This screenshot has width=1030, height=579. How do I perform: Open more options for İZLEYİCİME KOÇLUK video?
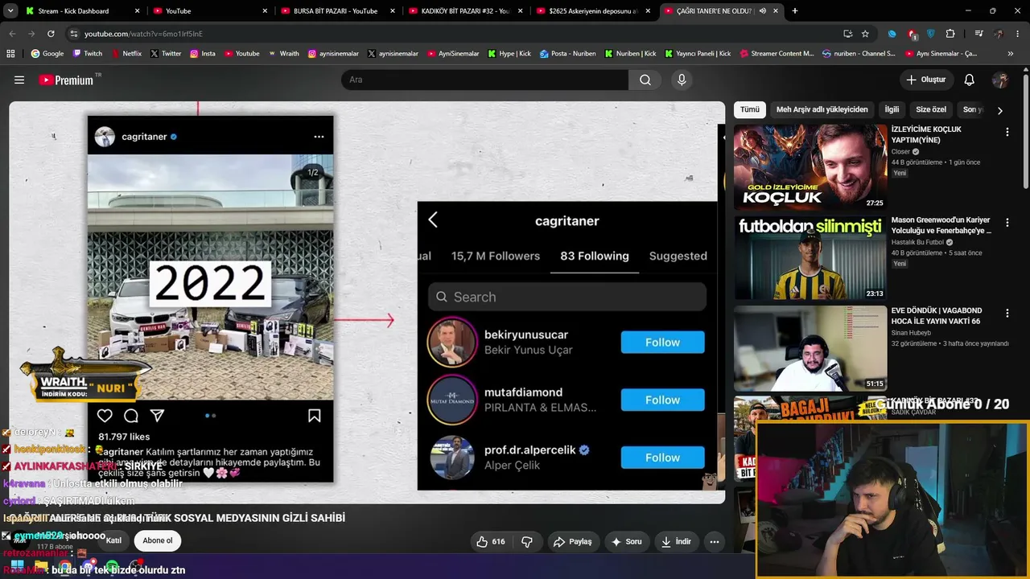tap(1007, 132)
